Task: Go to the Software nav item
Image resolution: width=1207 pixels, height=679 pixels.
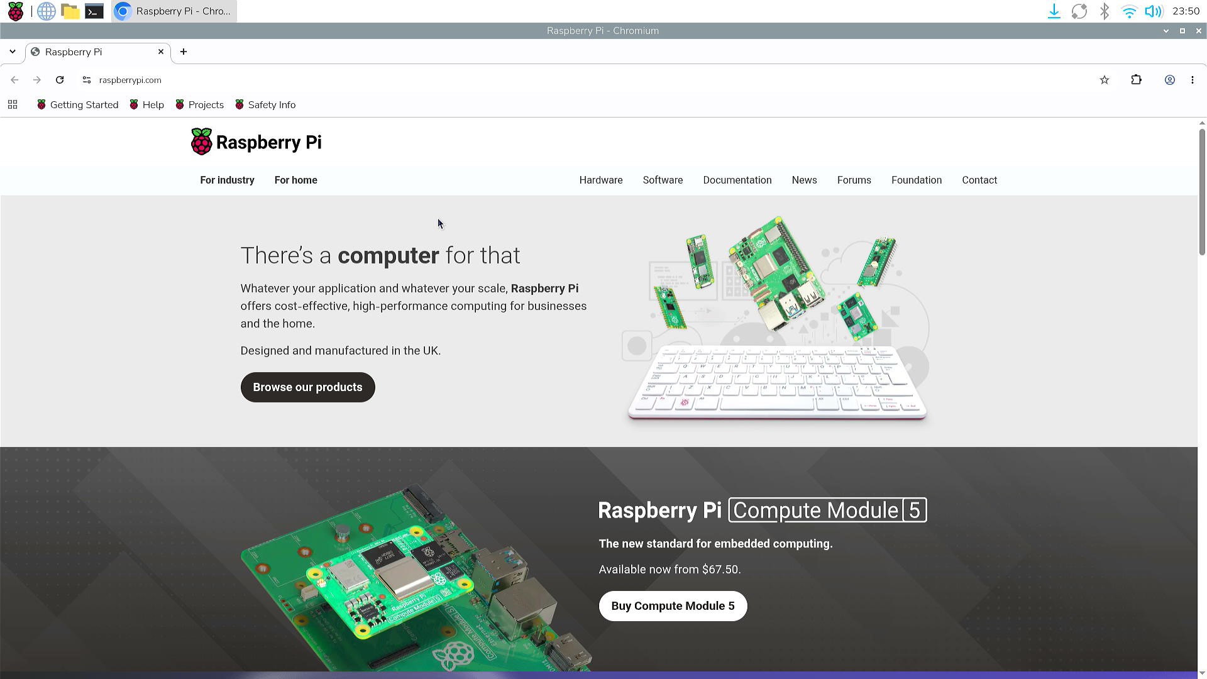Action: pyautogui.click(x=663, y=180)
